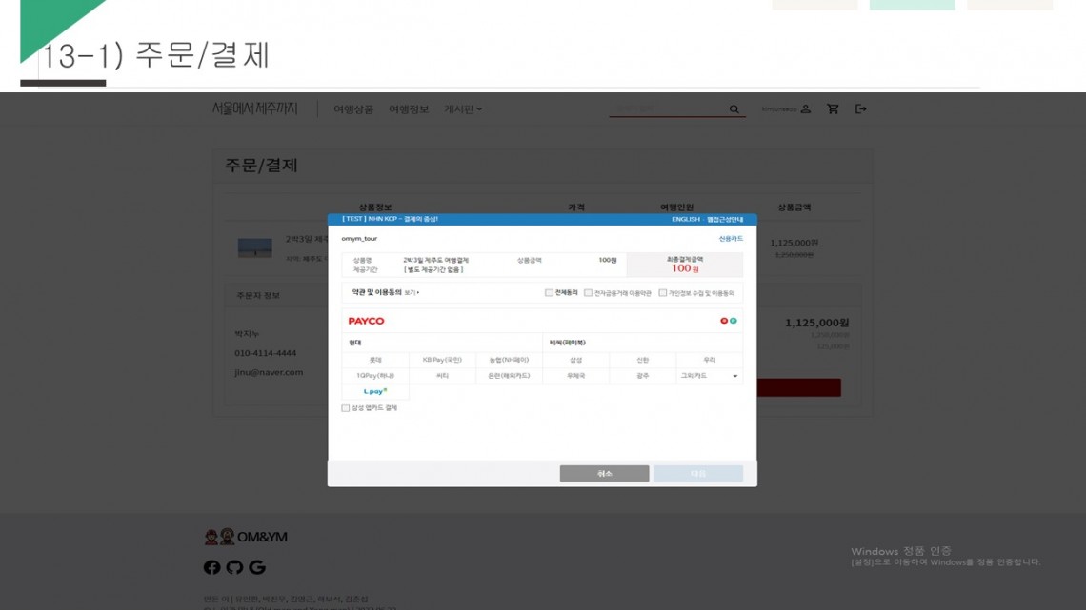Click the OM&YM footer logo

point(246,537)
